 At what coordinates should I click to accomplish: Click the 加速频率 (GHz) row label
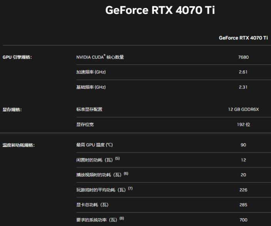point(91,72)
